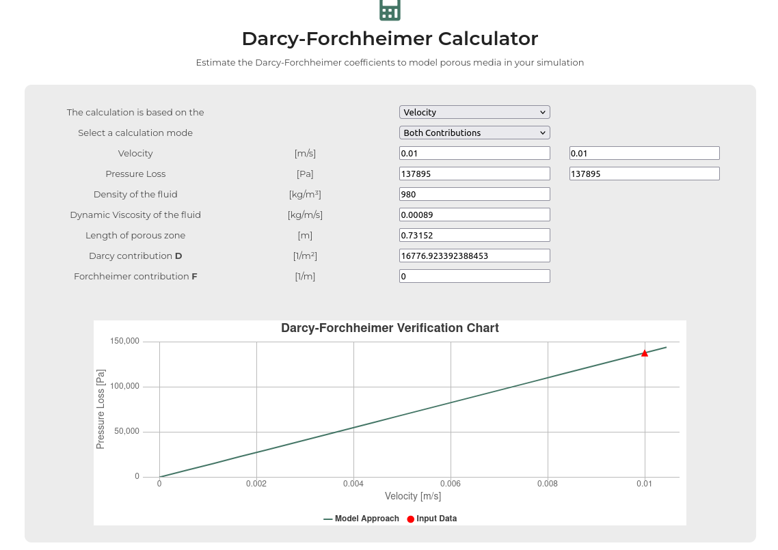Click the second Pressure Loss input field
The width and height of the screenshot is (778, 550).
[x=644, y=174]
